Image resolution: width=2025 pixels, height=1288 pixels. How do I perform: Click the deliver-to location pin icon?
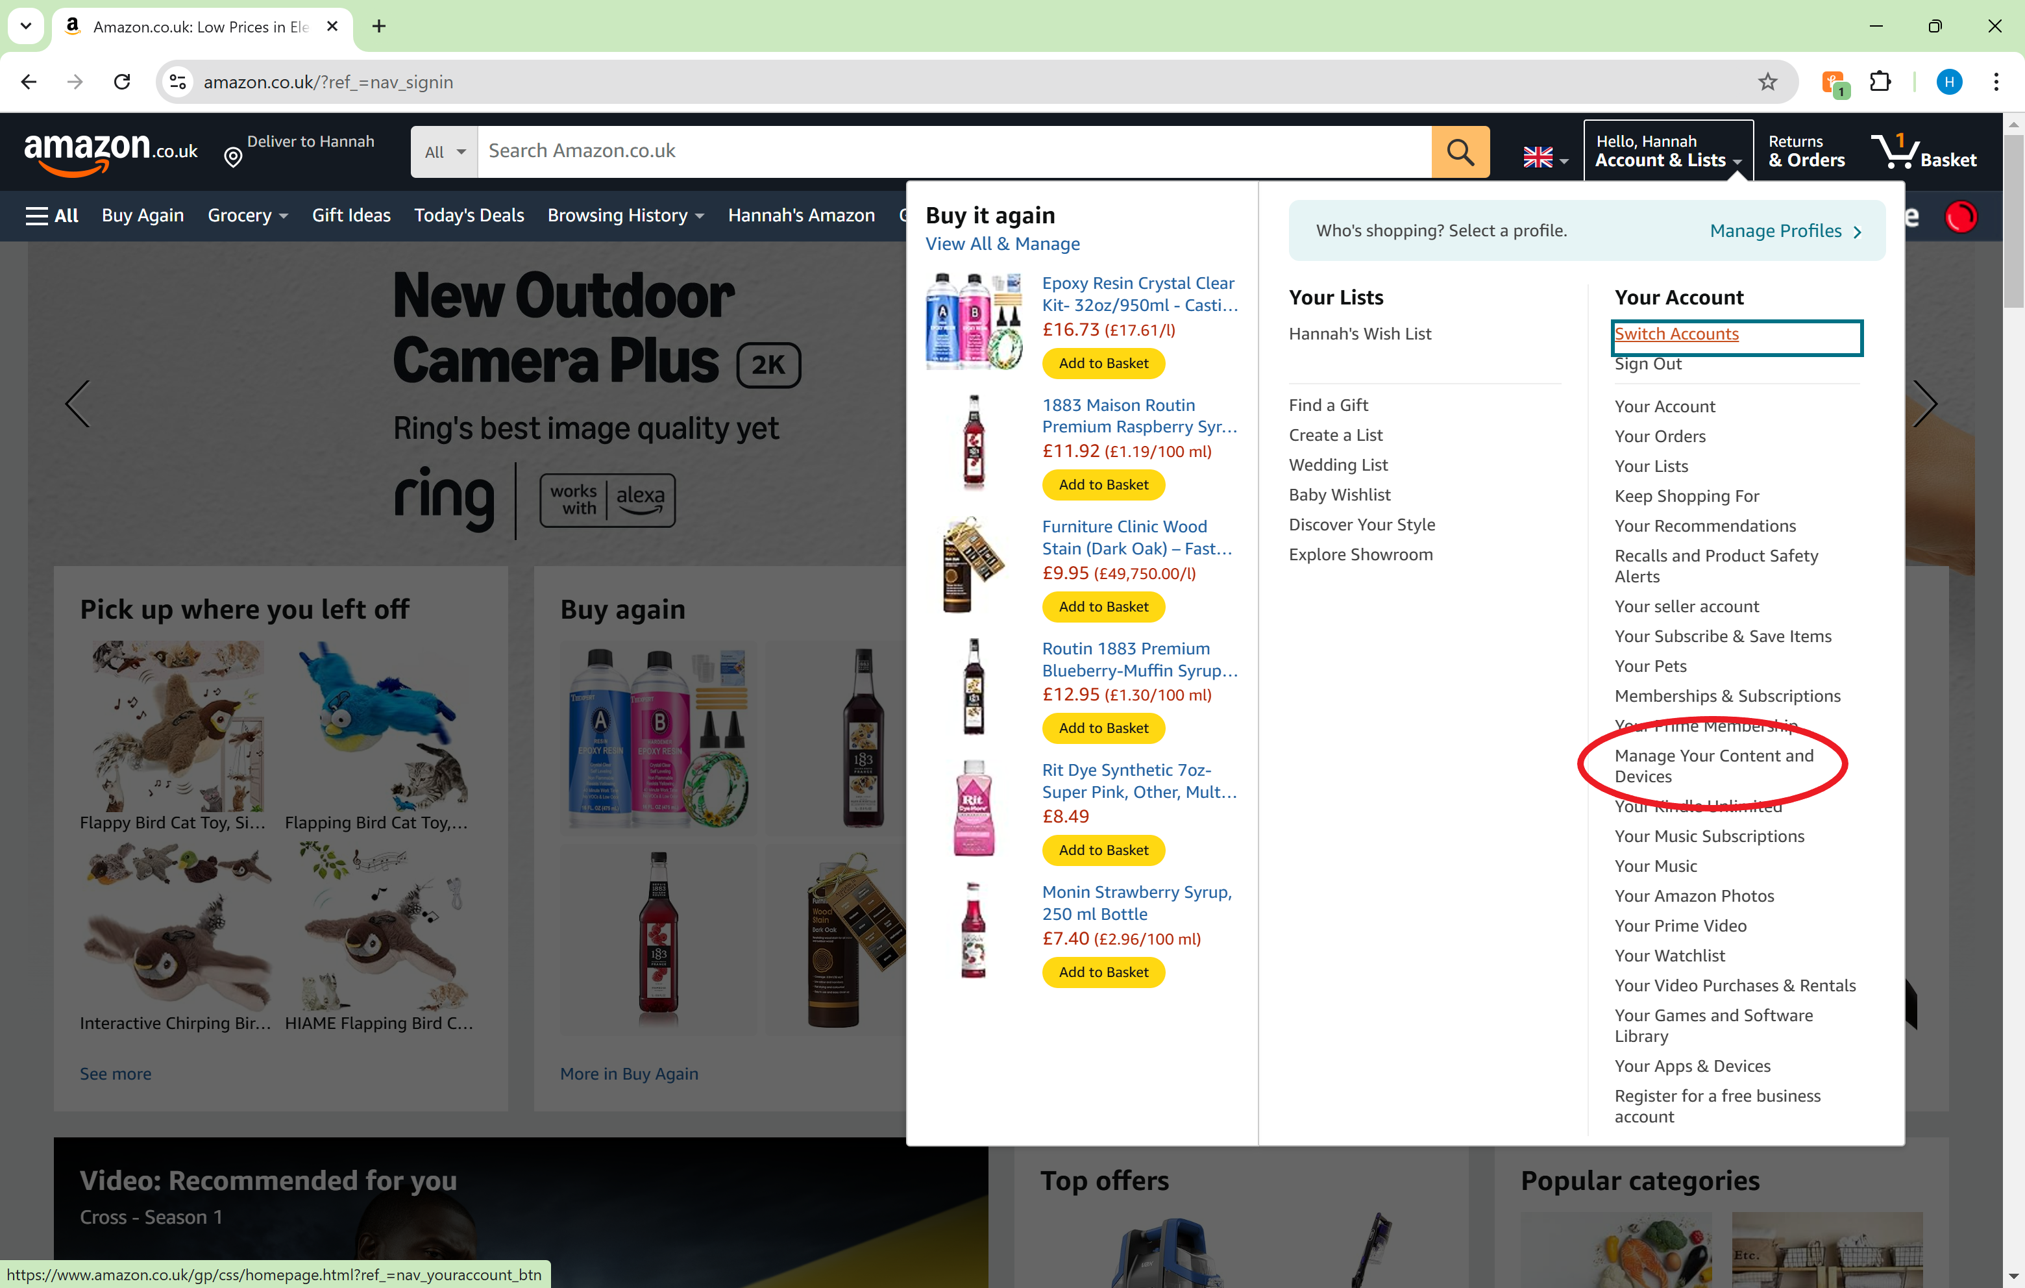click(x=233, y=157)
